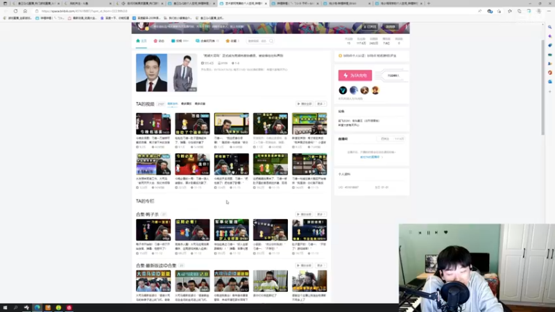This screenshot has height=312, width=555.
Task: Click the Edge sidebar search icon
Action: (549, 27)
